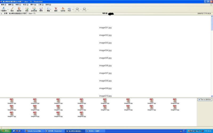
Task: Switch to the 收件匣 - Thunderbird taskbar window
Action: click(55, 131)
